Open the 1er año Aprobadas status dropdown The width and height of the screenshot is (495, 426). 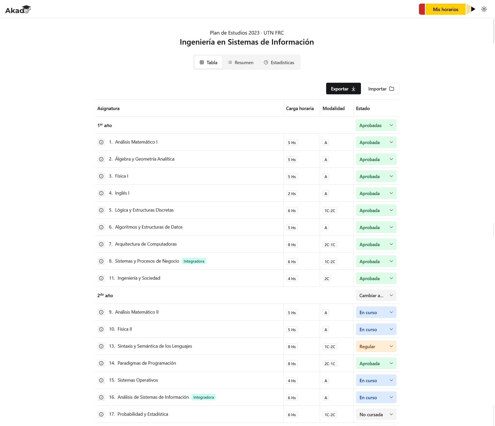(x=376, y=125)
